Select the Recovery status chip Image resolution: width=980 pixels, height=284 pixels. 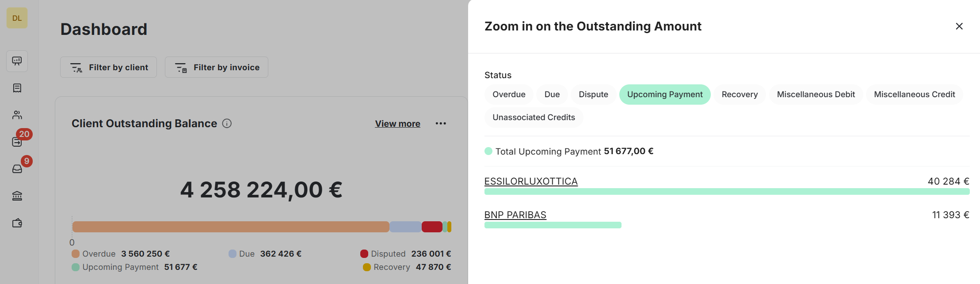tap(740, 94)
